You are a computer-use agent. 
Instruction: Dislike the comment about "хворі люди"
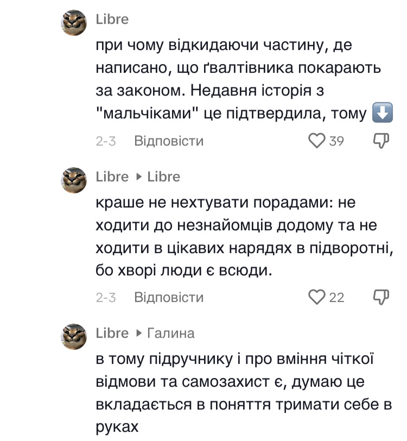pyautogui.click(x=381, y=298)
